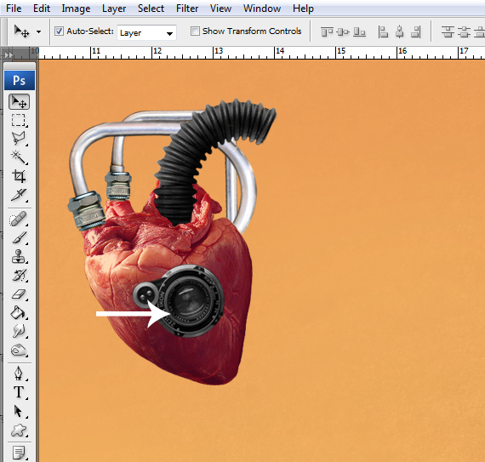The image size is (485, 462).
Task: Choose the Polygonal Lasso tool
Action: click(19, 139)
